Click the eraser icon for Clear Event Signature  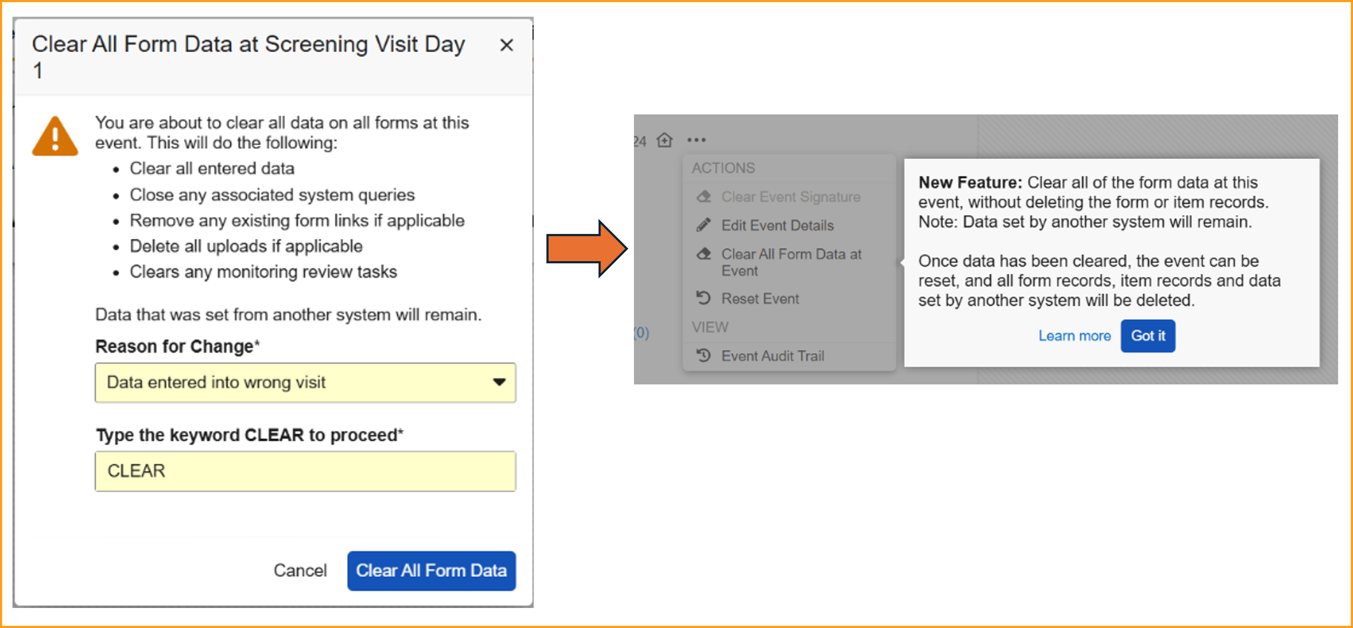click(703, 197)
